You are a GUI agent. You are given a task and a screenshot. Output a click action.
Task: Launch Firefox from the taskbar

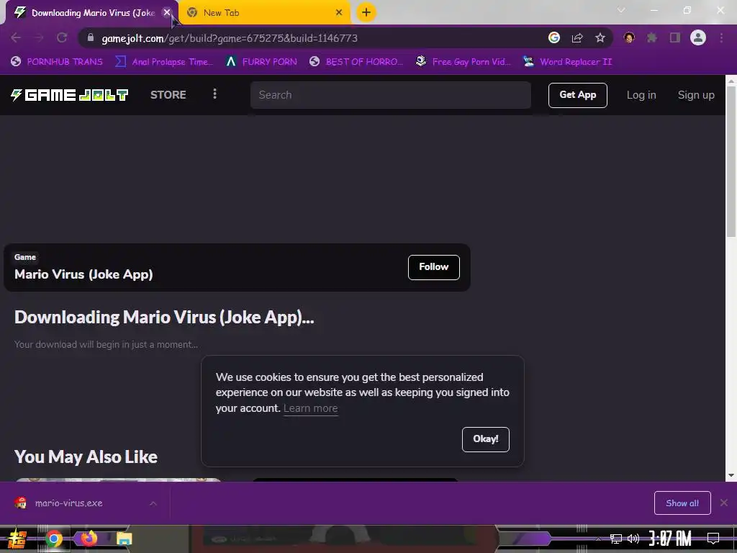pos(89,539)
